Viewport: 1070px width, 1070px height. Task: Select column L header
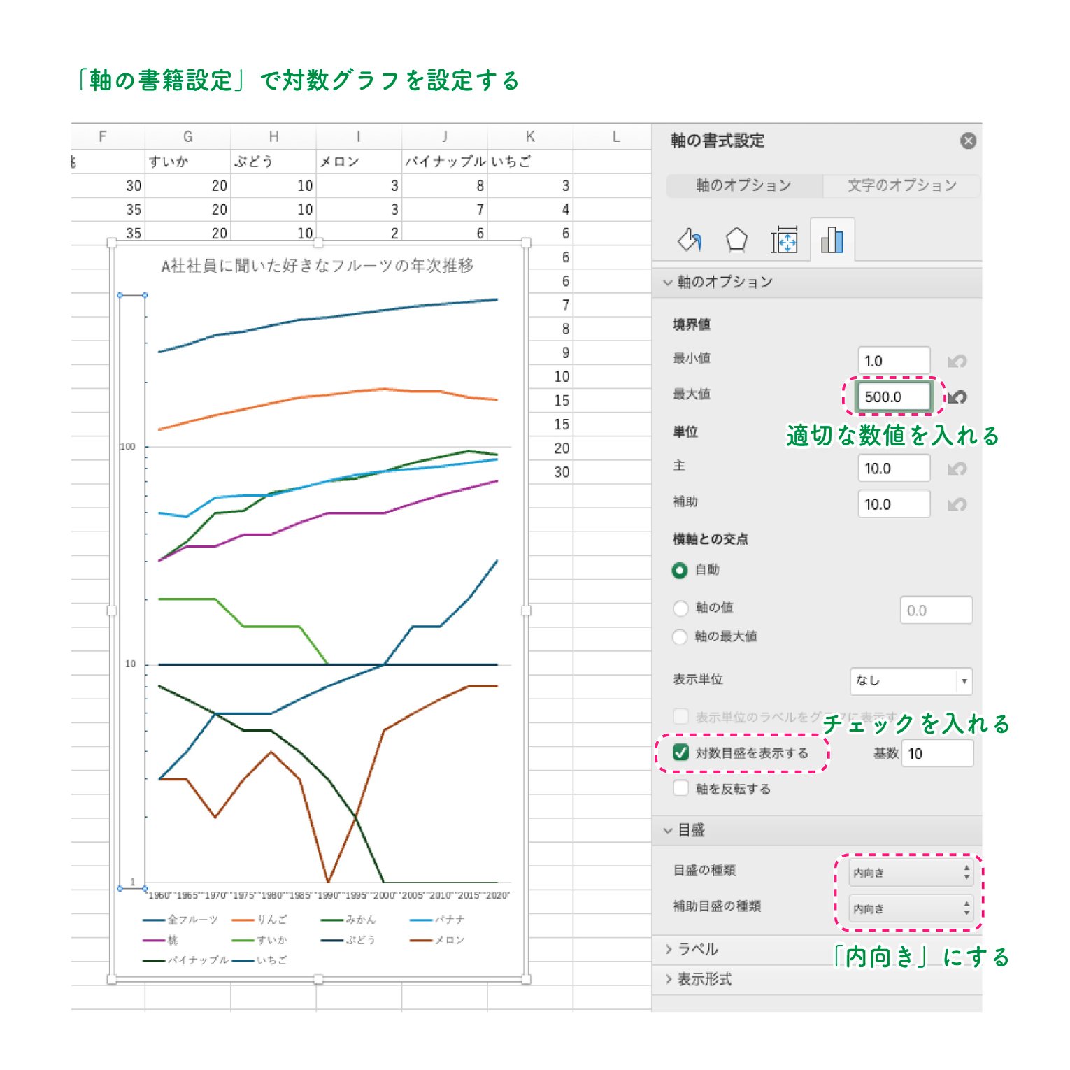point(613,137)
